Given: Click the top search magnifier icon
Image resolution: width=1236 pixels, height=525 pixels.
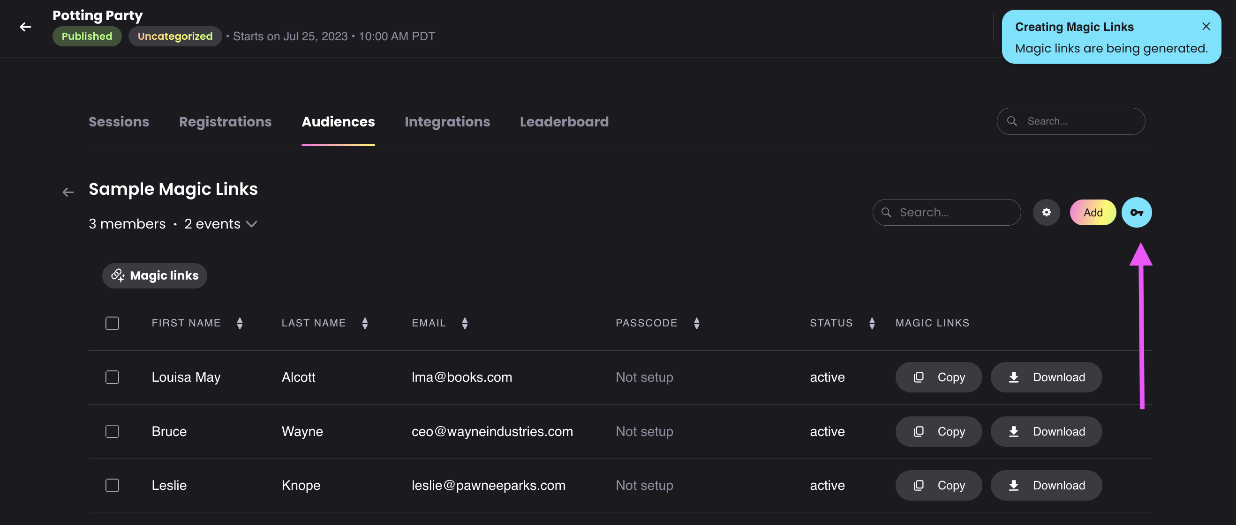Looking at the screenshot, I should 1011,121.
